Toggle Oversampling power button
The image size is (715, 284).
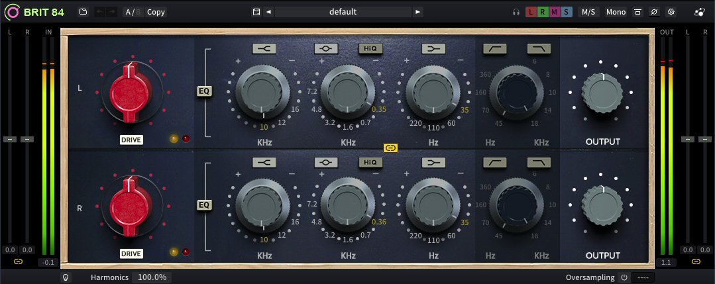[624, 277]
